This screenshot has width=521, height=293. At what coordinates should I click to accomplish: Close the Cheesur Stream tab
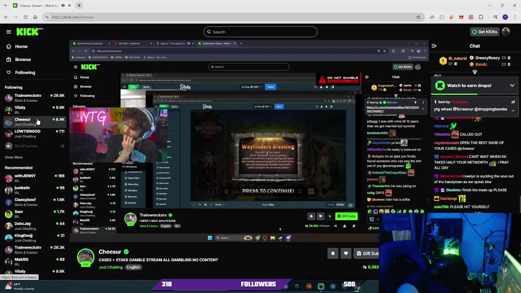coord(69,6)
